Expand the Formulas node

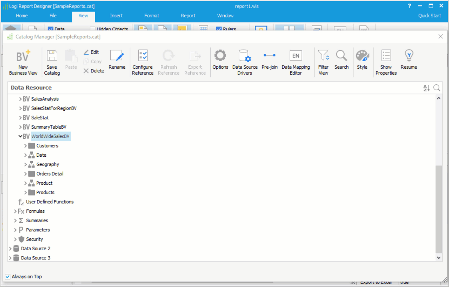15,211
